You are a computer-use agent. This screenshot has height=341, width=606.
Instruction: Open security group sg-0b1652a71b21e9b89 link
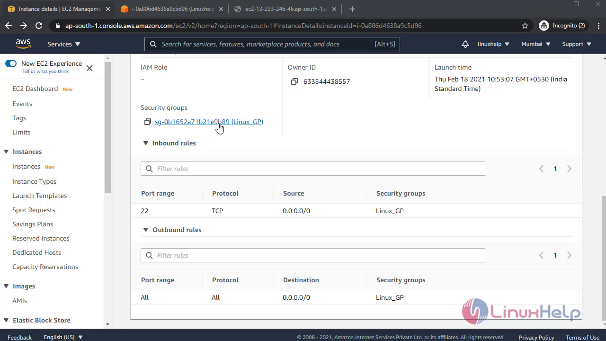click(x=209, y=122)
